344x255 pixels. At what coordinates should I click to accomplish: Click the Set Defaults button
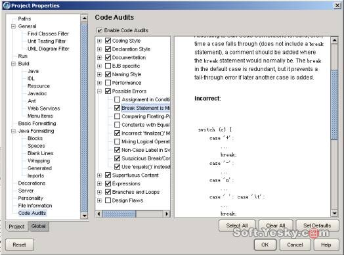click(x=317, y=225)
